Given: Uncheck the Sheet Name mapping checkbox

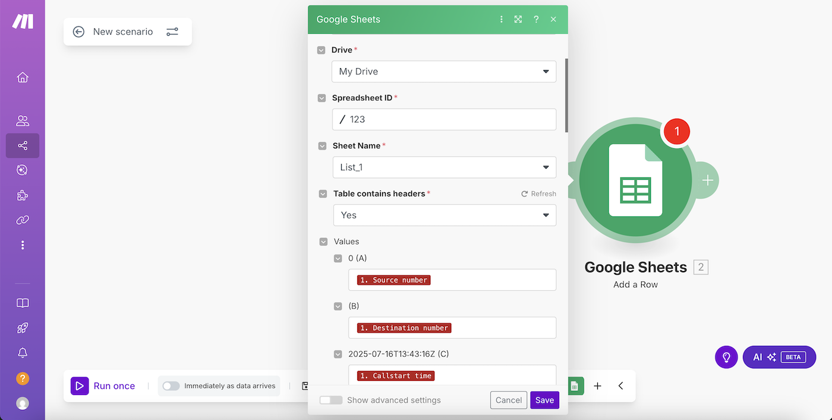Looking at the screenshot, I should (322, 145).
